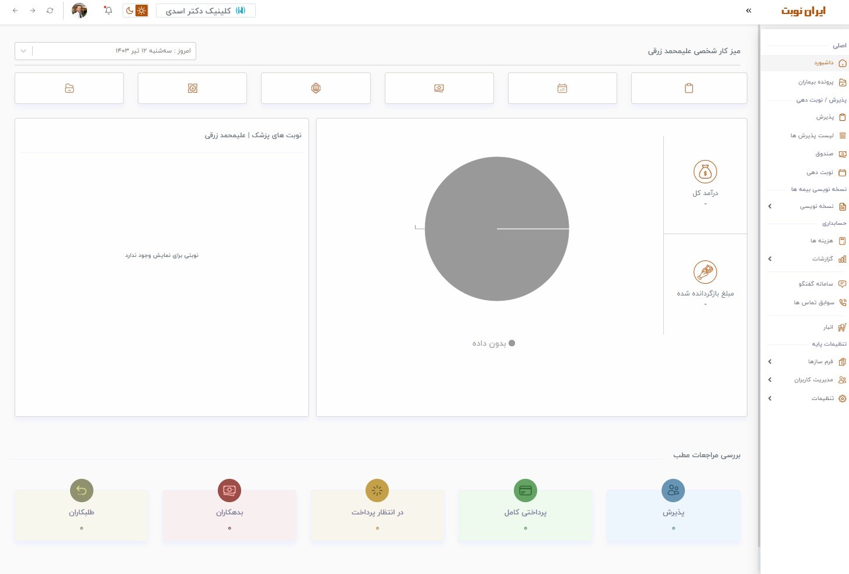Click the calendar quick-access button
The width and height of the screenshot is (849, 574).
coord(562,88)
